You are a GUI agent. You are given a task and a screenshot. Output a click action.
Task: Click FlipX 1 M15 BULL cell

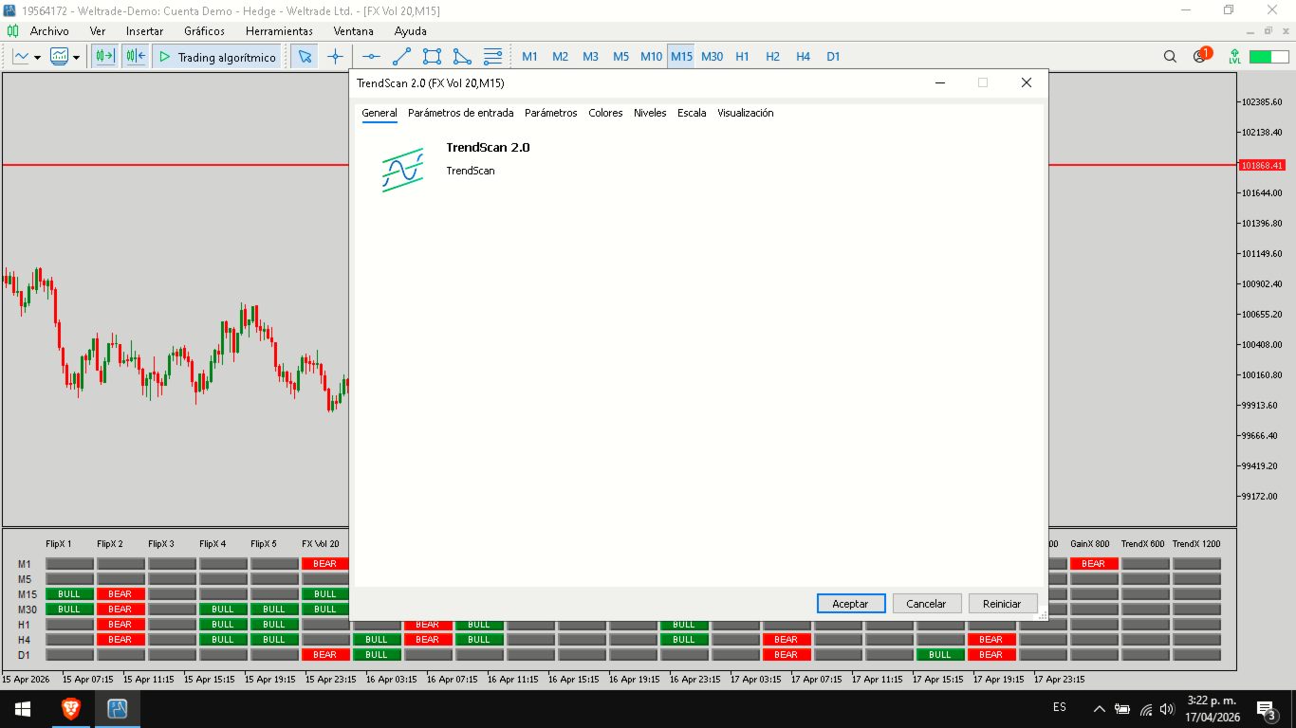tap(69, 594)
